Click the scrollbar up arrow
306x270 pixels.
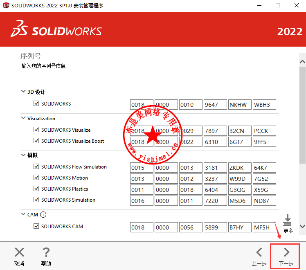pos(302,62)
